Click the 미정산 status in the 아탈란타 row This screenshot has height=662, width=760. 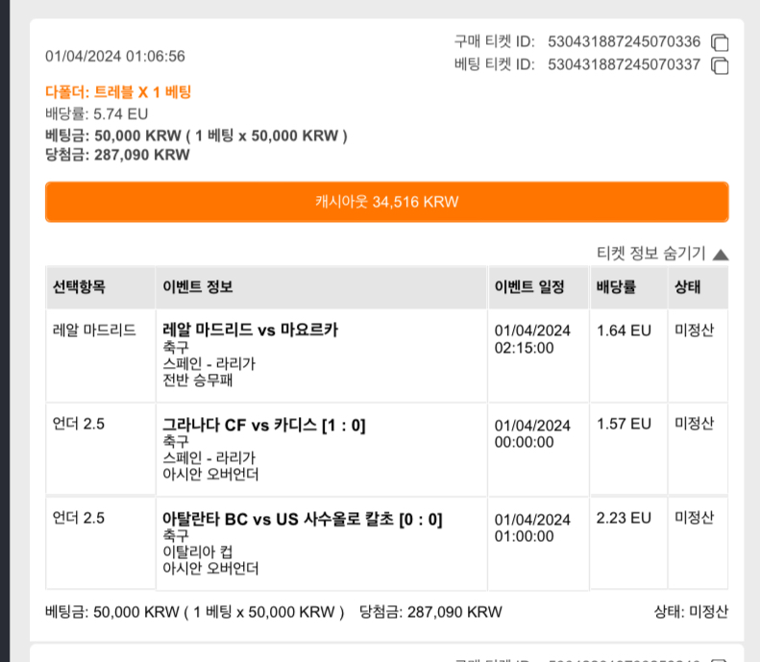tap(694, 518)
